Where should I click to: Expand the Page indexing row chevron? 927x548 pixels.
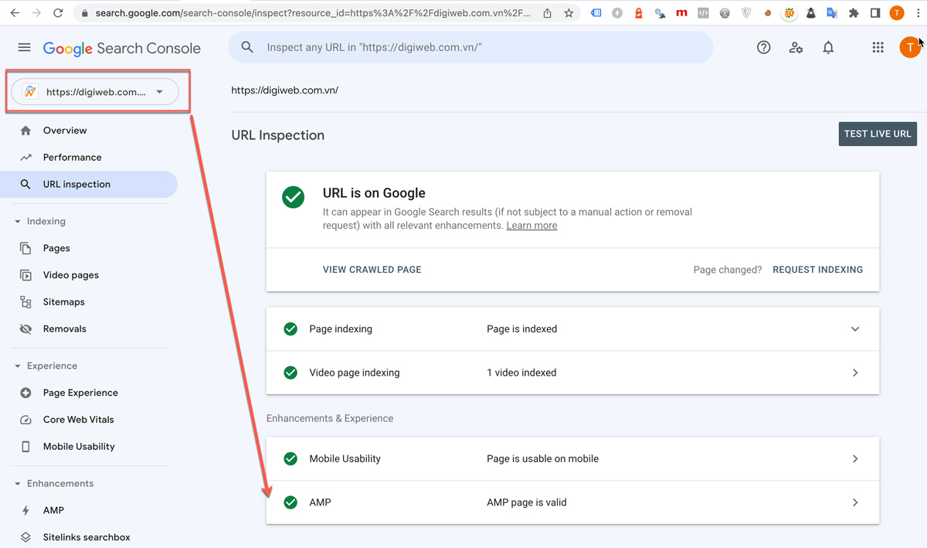click(855, 329)
